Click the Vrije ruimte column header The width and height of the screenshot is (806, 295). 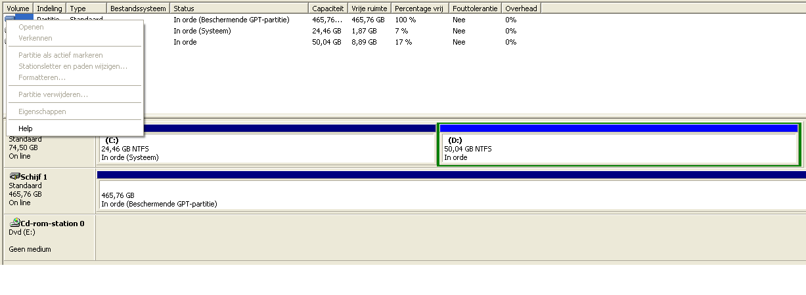click(x=369, y=8)
